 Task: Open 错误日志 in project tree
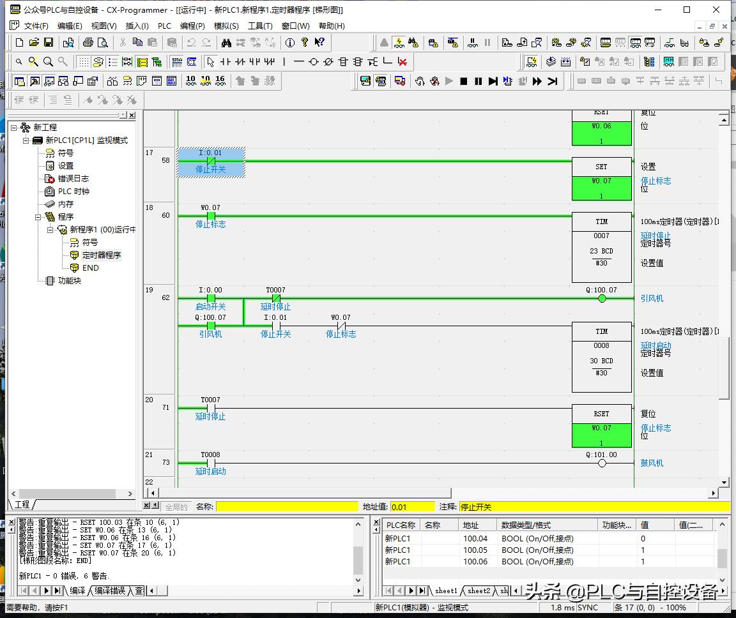(73, 179)
